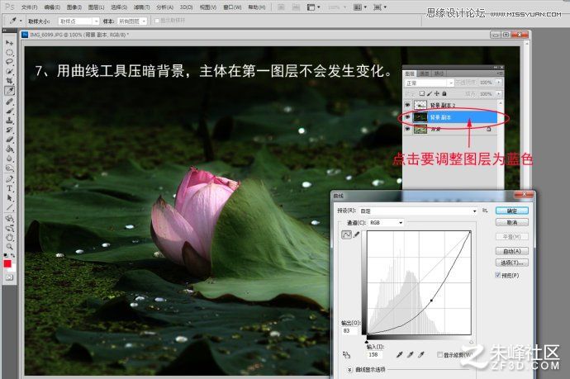Open the 窗口(W) menu
This screenshot has width=570, height=379.
[x=232, y=7]
